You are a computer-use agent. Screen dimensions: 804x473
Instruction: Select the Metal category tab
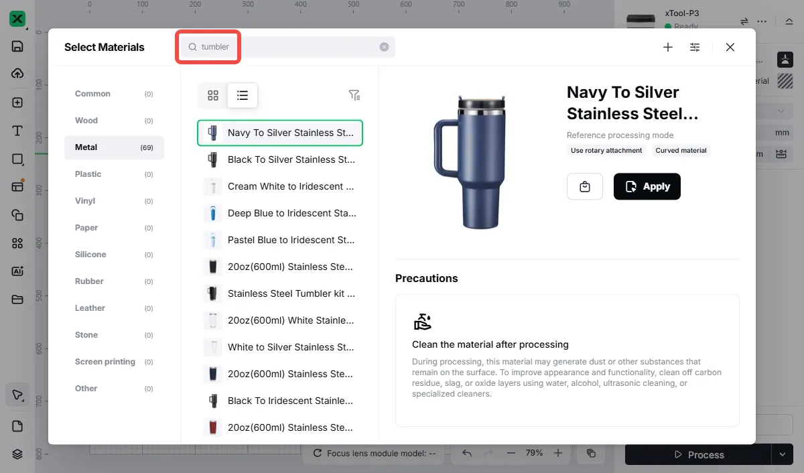(x=114, y=147)
